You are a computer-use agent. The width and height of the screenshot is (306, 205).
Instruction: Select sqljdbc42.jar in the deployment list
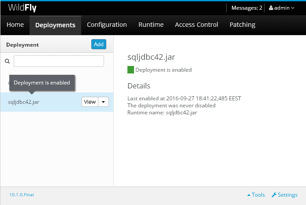tap(24, 102)
